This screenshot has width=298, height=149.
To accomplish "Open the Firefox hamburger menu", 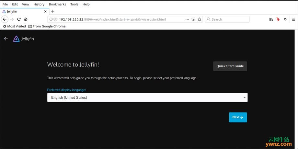I will coord(293,19).
